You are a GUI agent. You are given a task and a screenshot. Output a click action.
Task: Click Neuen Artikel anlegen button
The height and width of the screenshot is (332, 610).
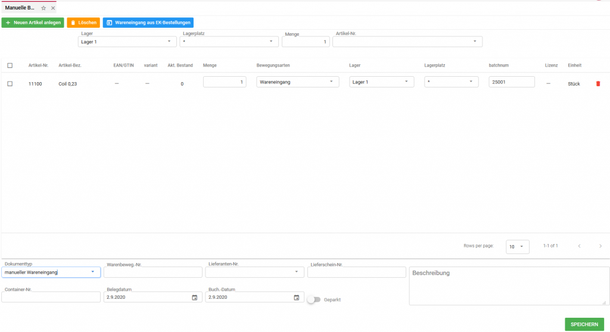33,23
